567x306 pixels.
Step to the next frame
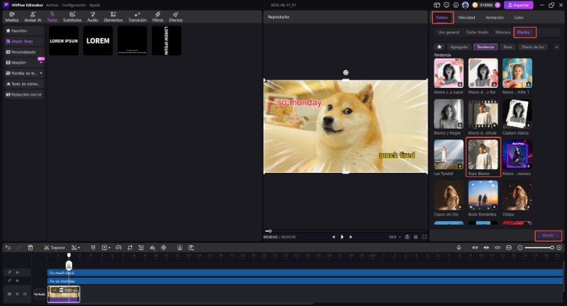click(x=351, y=237)
